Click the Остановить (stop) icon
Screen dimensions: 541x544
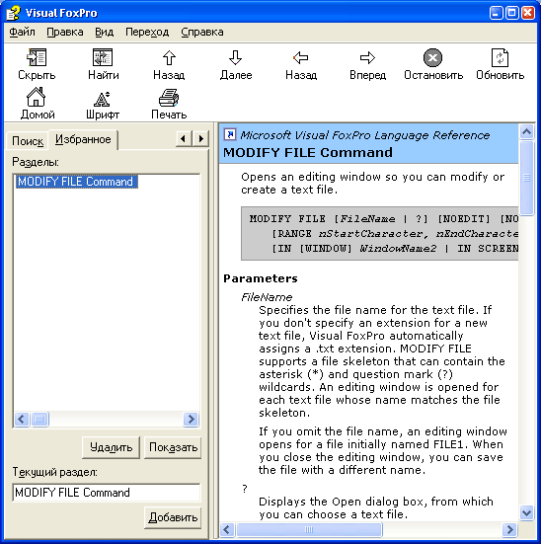coord(432,57)
